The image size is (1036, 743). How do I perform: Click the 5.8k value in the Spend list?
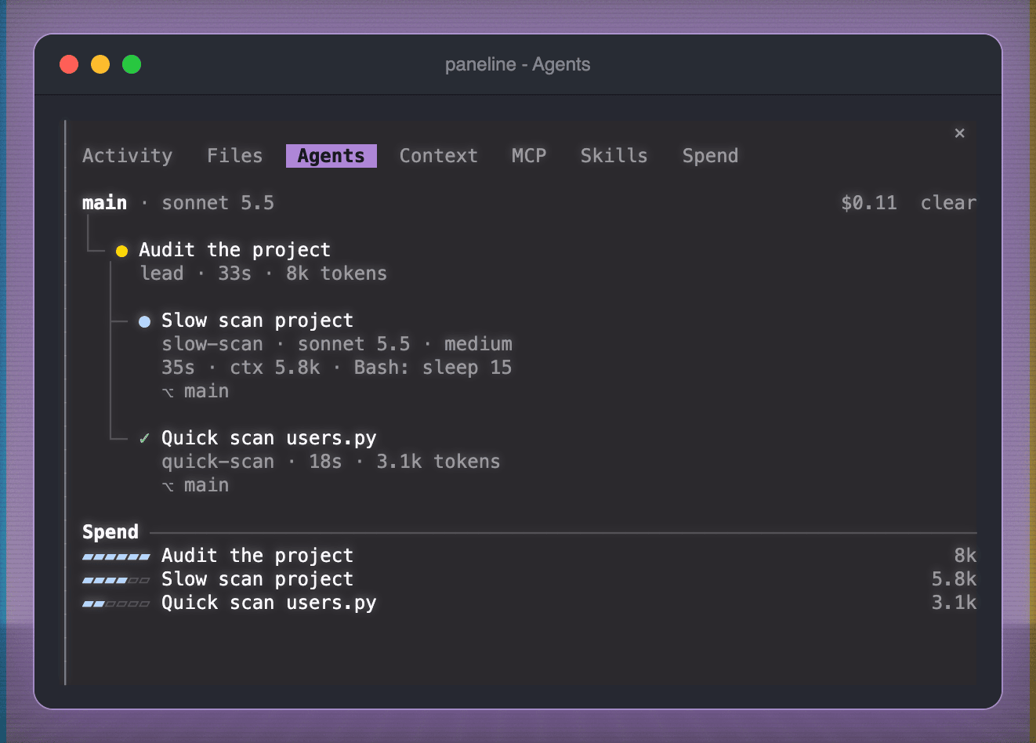(954, 579)
